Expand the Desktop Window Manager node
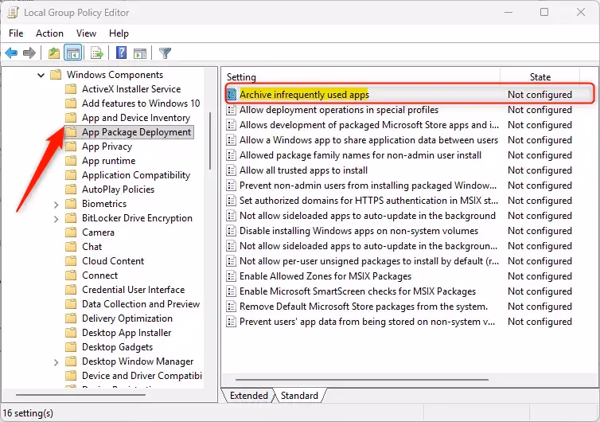The height and width of the screenshot is (422, 600). click(x=56, y=361)
